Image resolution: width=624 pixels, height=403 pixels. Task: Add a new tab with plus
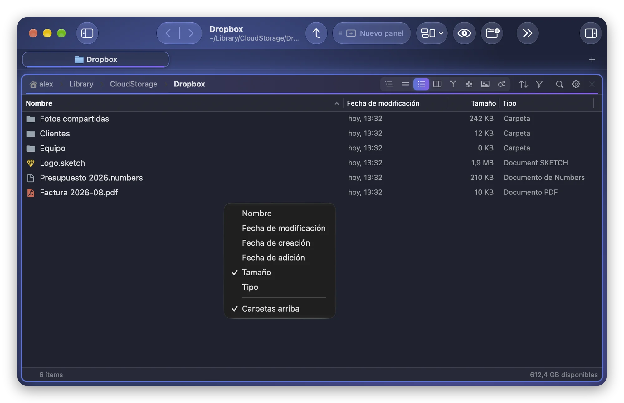click(592, 60)
